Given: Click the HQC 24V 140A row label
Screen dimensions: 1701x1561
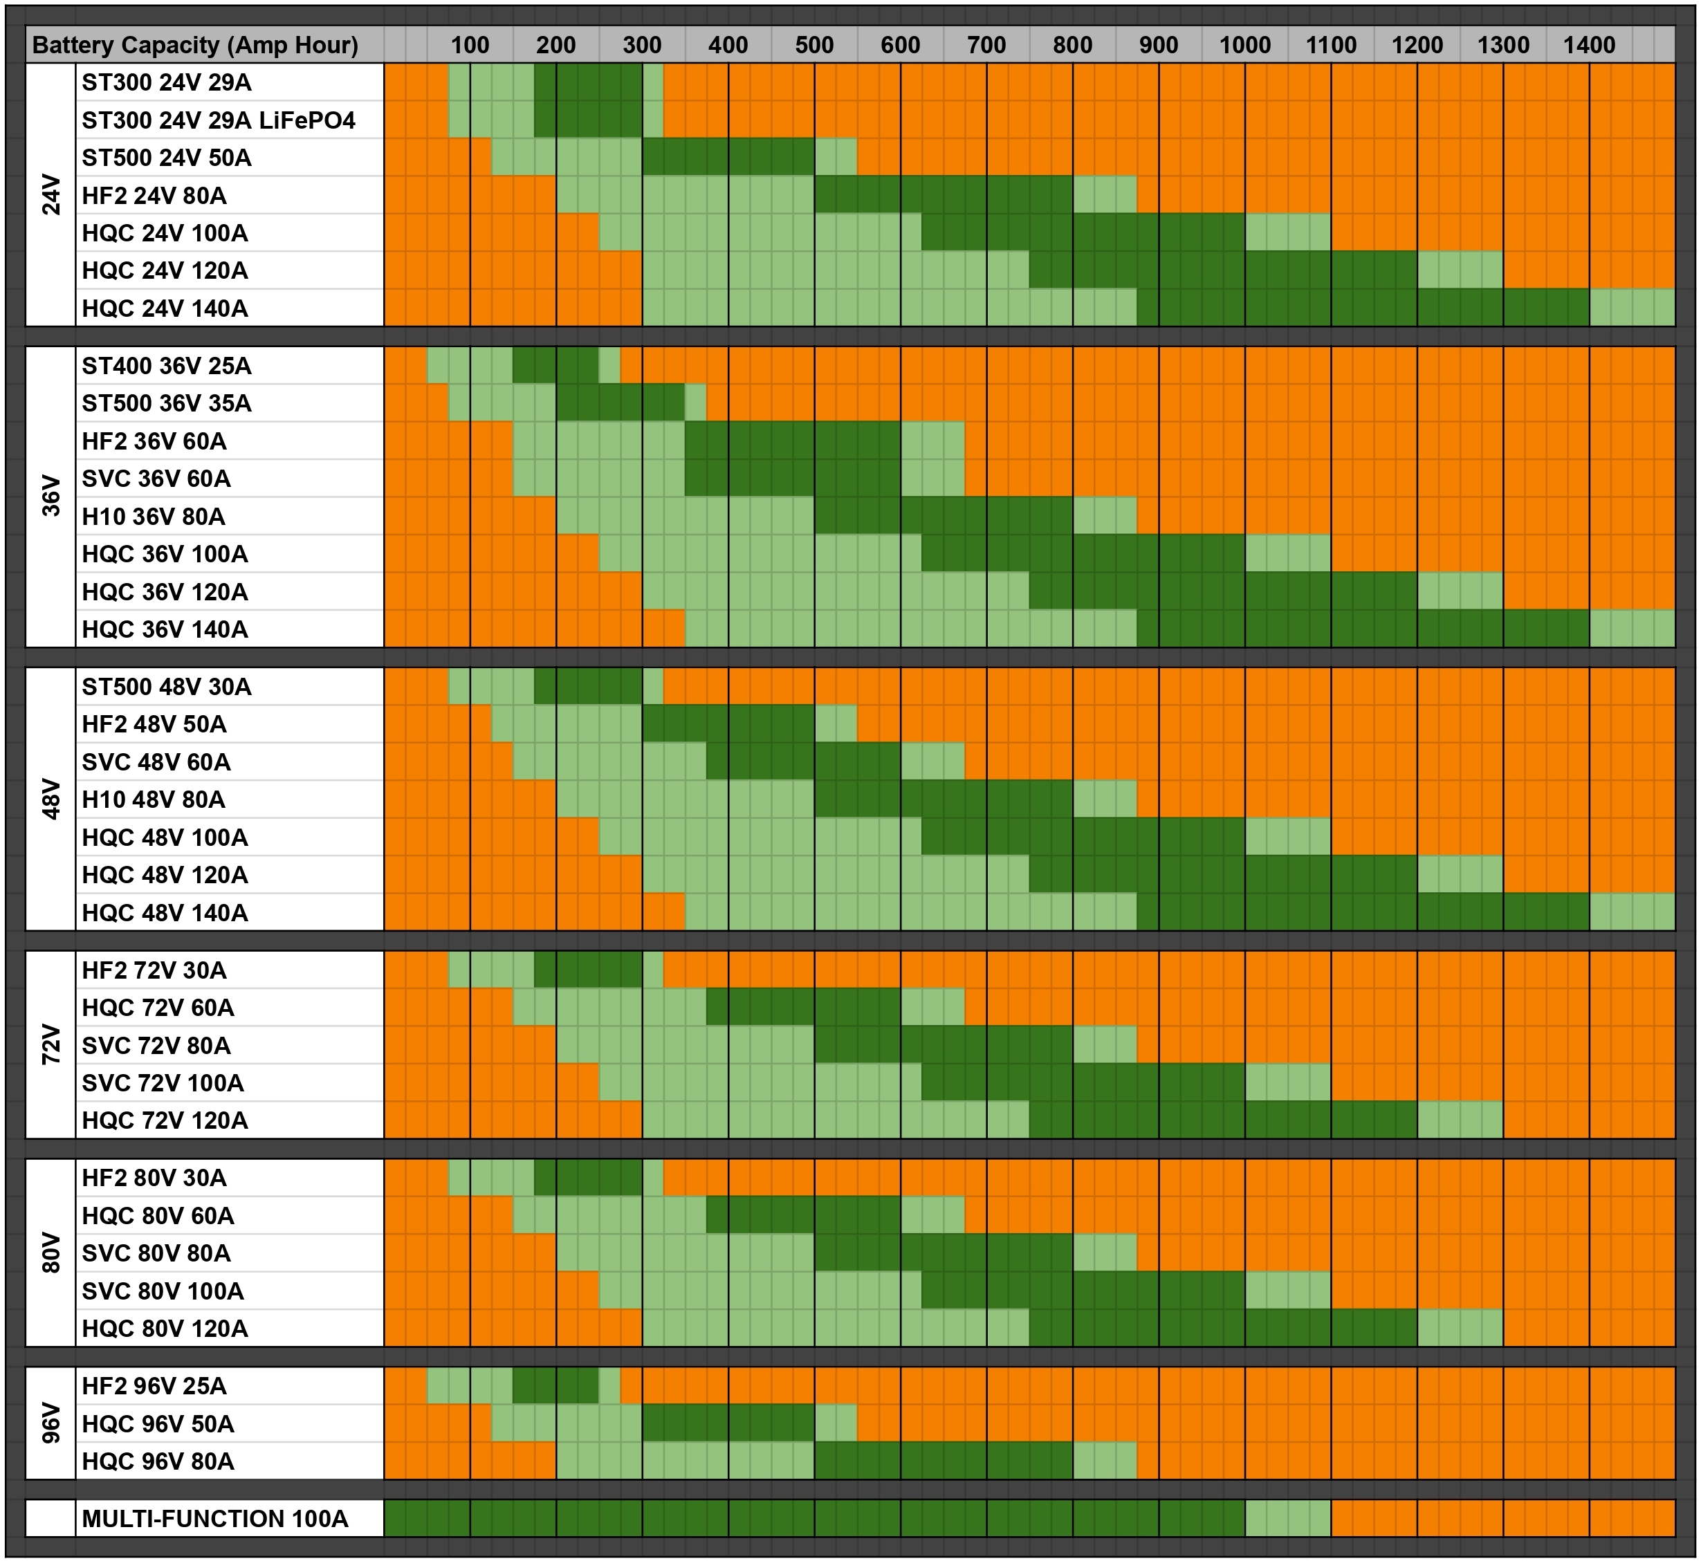Looking at the screenshot, I should [165, 309].
